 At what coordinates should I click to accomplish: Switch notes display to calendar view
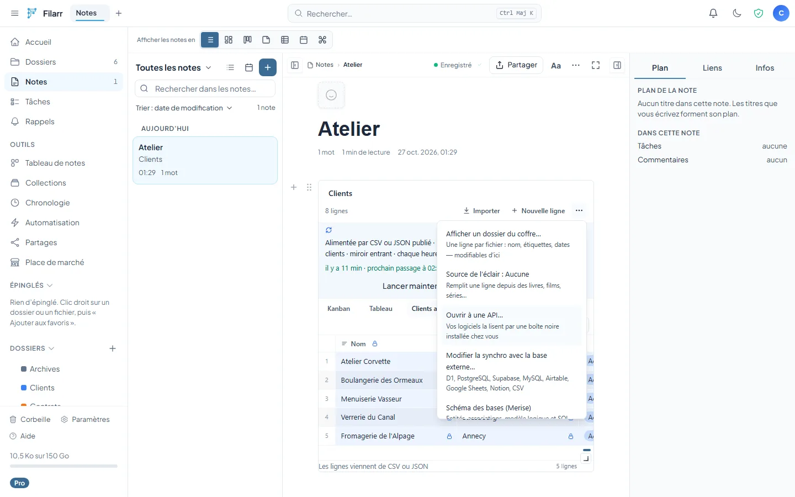pos(304,40)
